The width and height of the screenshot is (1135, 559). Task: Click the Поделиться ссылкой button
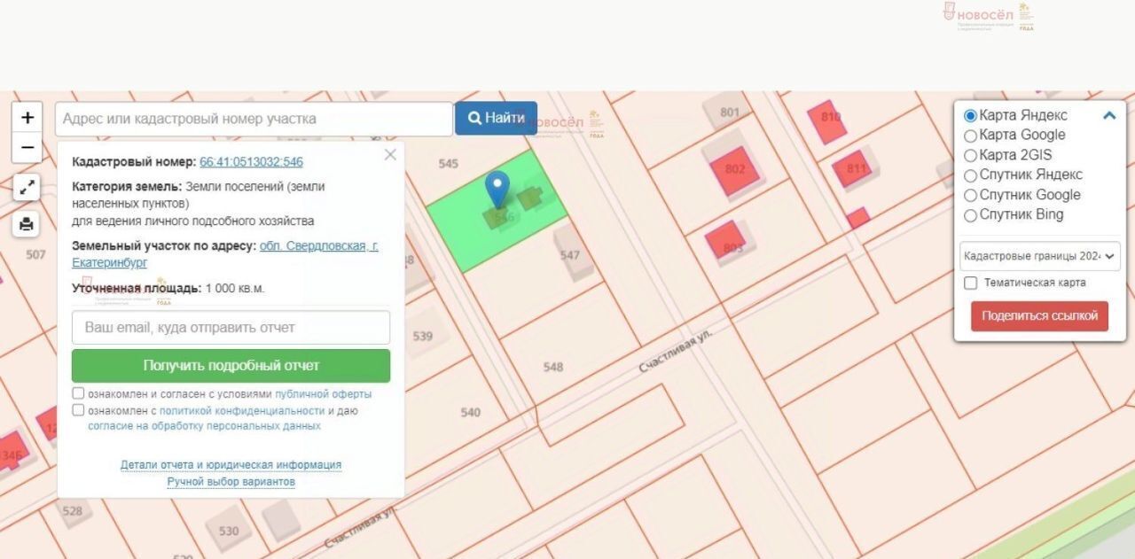1039,316
